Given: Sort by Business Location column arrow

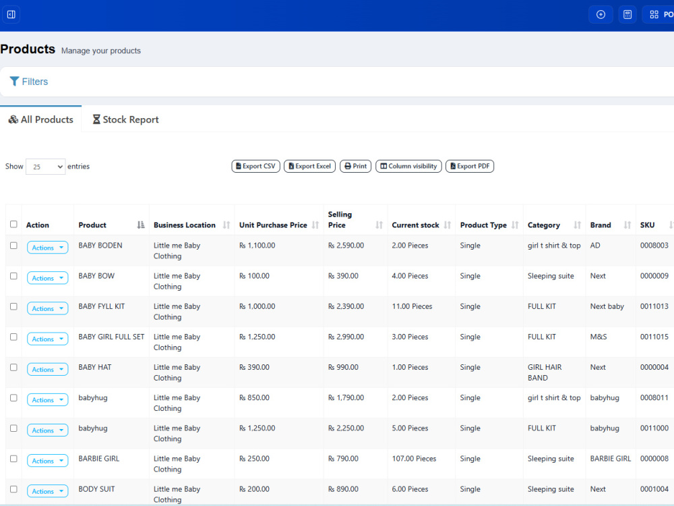Looking at the screenshot, I should click(x=226, y=225).
